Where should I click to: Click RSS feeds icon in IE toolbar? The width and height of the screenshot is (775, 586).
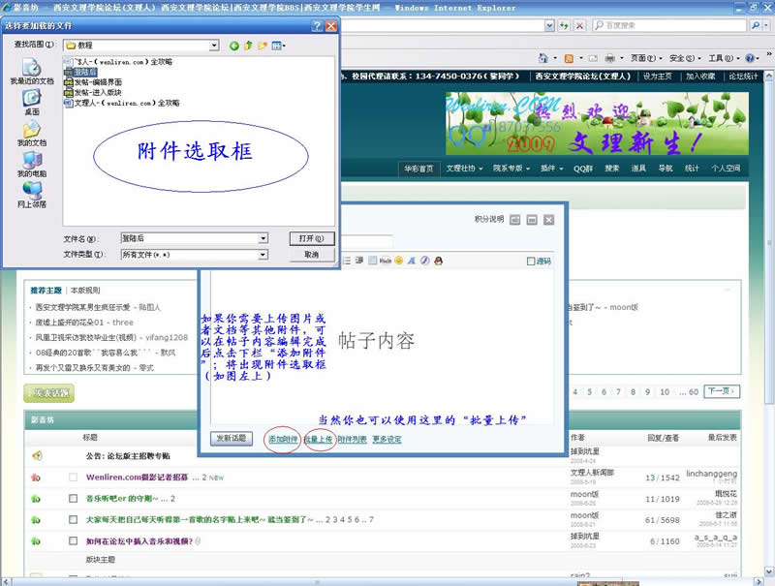569,58
